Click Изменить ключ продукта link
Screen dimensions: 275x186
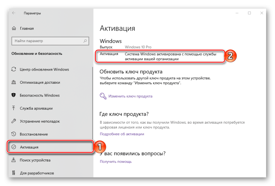[130, 96]
